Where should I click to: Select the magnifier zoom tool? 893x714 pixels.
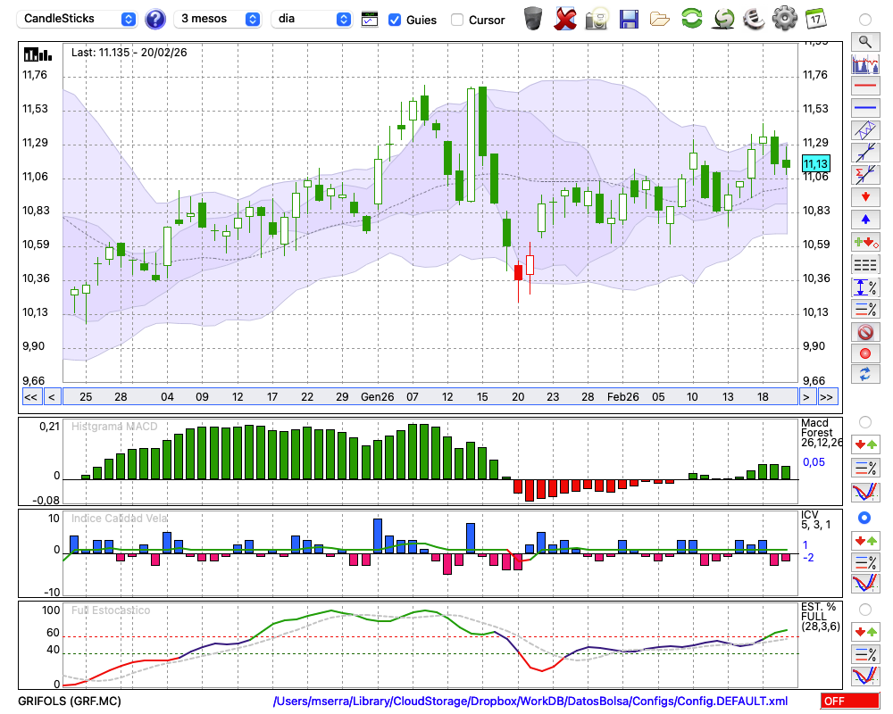[x=865, y=42]
